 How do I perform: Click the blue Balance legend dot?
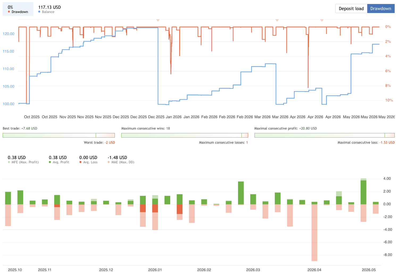coord(39,12)
